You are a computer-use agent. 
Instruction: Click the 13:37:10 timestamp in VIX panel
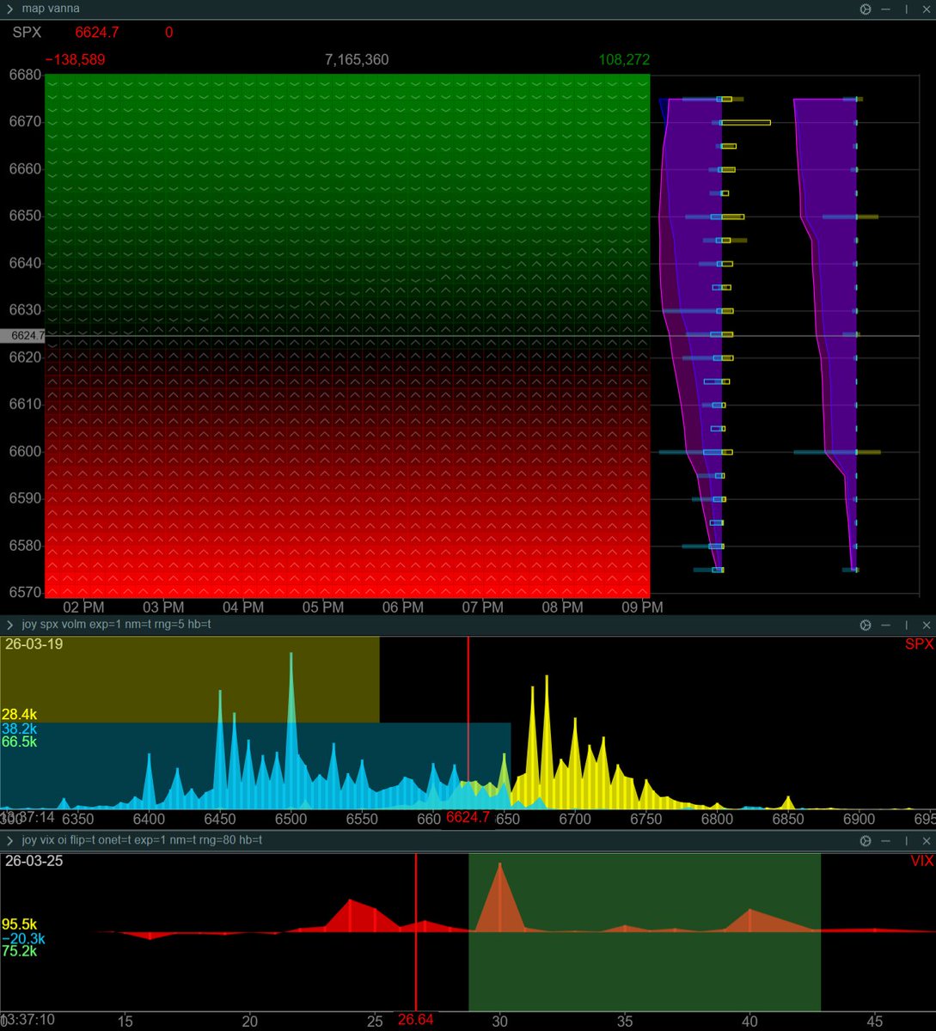pos(28,1020)
